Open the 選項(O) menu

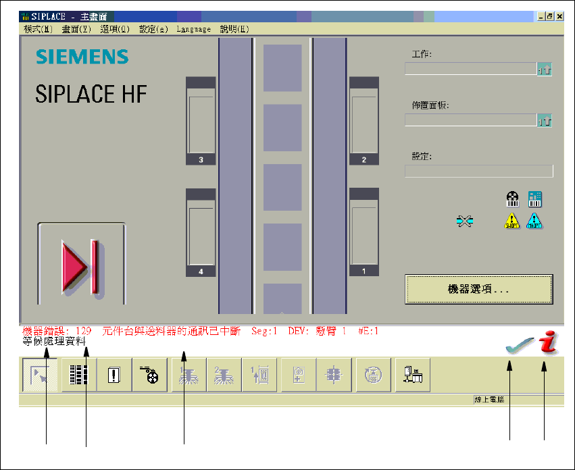pyautogui.click(x=115, y=29)
